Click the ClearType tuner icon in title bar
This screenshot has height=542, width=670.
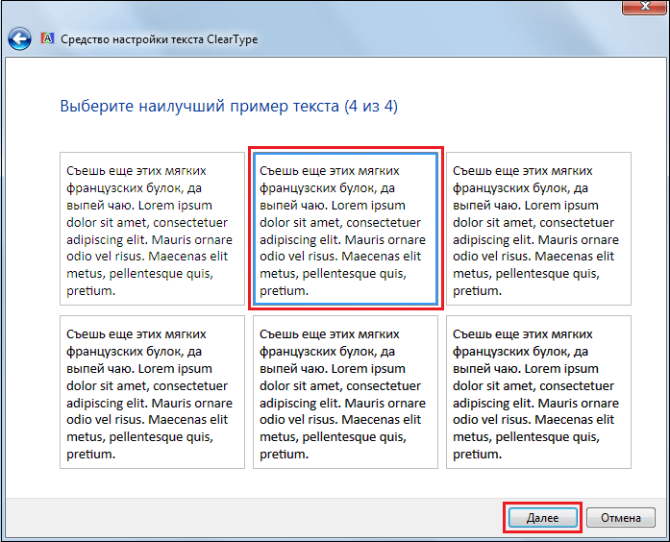click(46, 39)
